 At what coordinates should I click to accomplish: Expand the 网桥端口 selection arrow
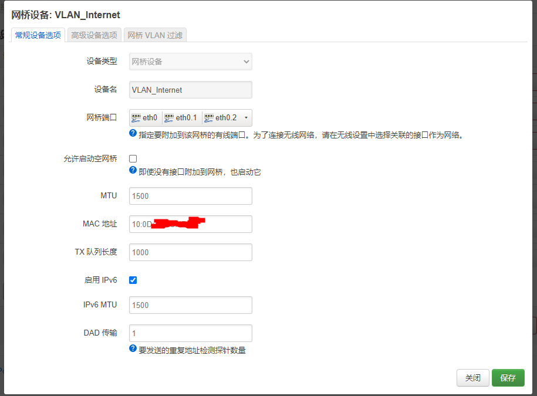246,118
